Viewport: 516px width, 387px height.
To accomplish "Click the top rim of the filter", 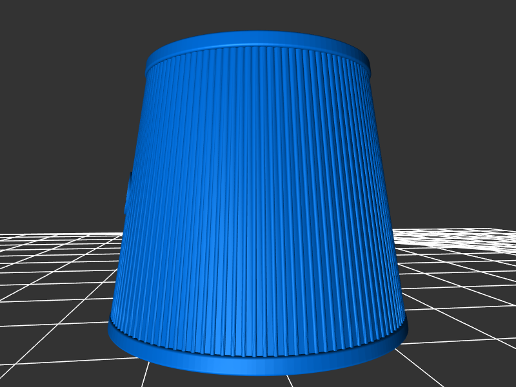I will click(x=258, y=39).
